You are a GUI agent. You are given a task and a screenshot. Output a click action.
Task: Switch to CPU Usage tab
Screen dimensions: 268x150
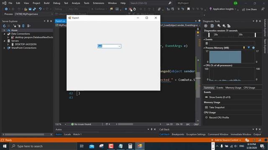[249, 87]
